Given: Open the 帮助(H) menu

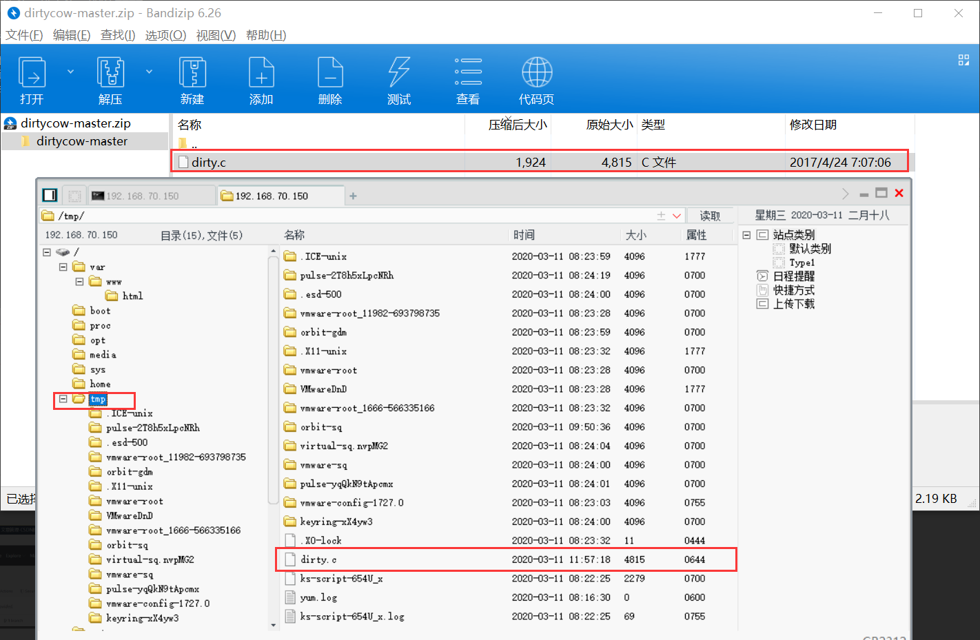Looking at the screenshot, I should [266, 35].
